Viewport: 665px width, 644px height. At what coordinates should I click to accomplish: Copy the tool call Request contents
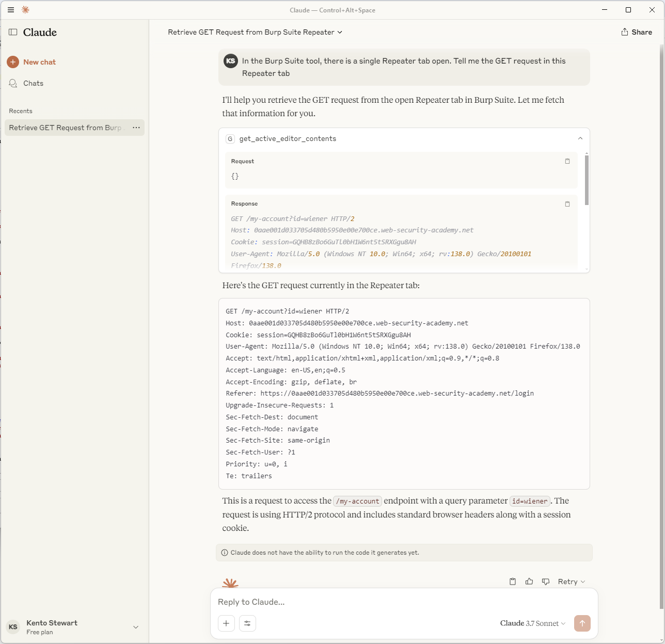click(x=567, y=161)
